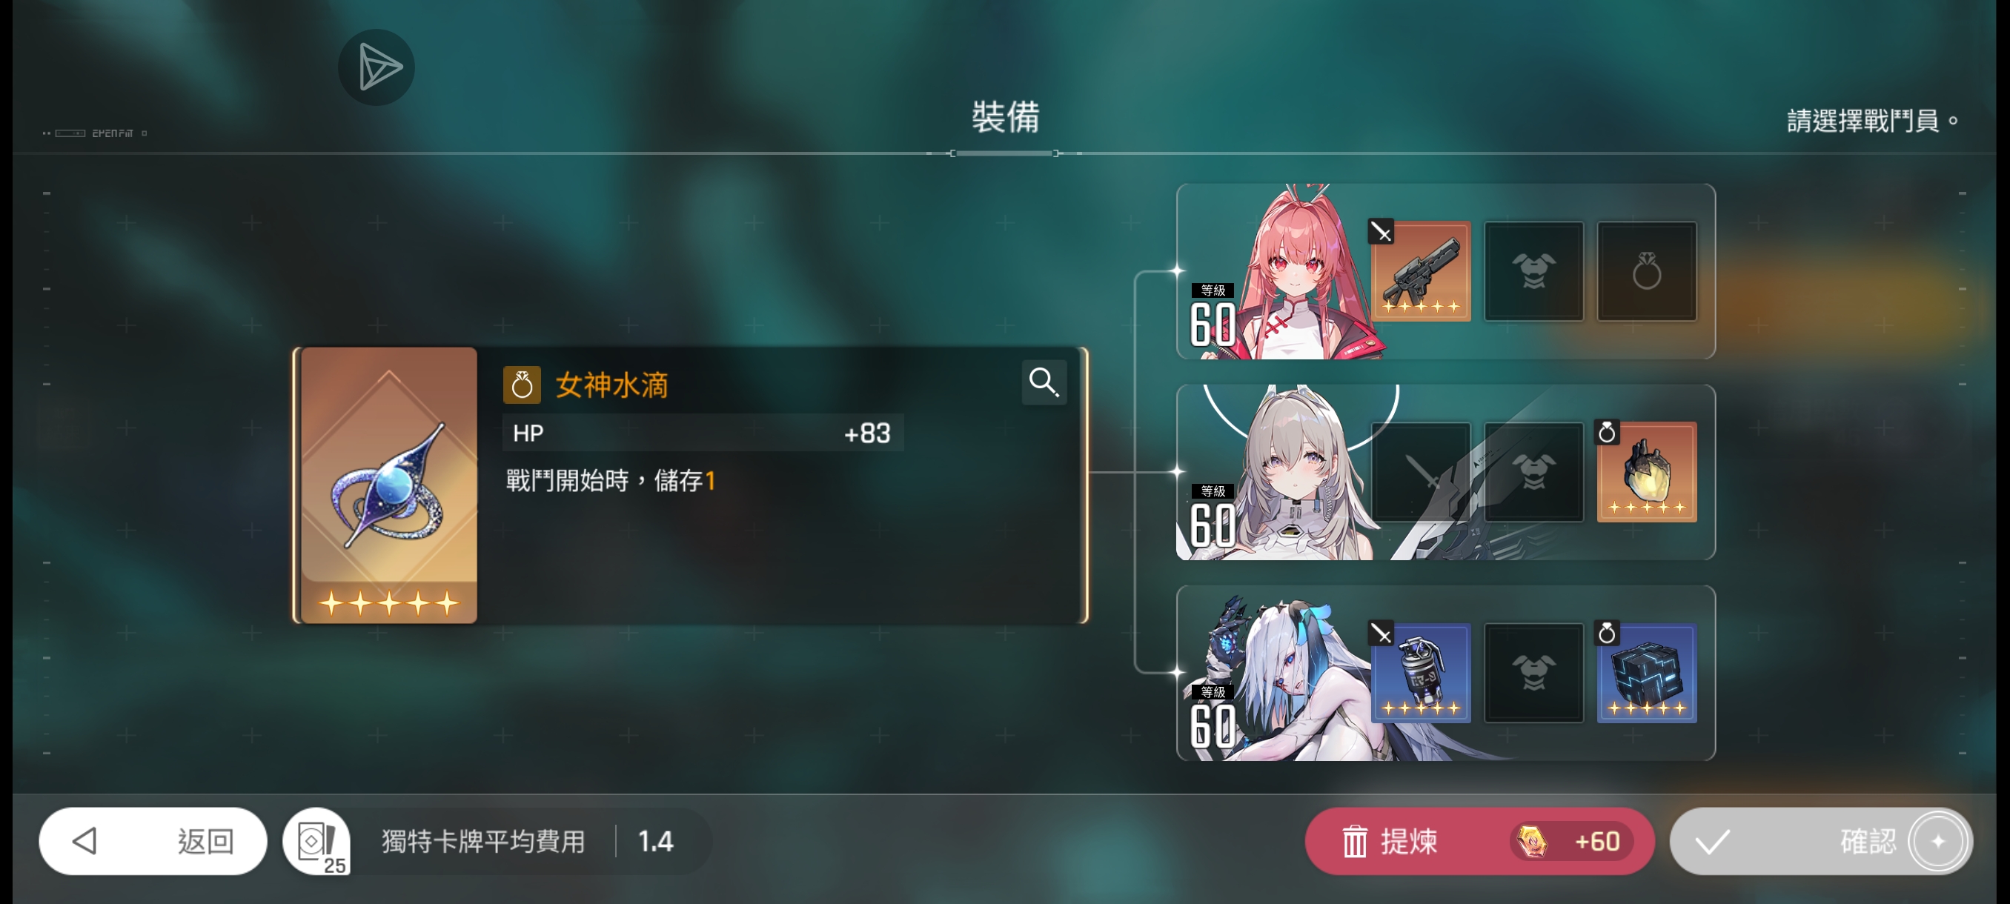
Task: Tap the magnifier icon on the 女神水滴 card
Action: pos(1044,382)
